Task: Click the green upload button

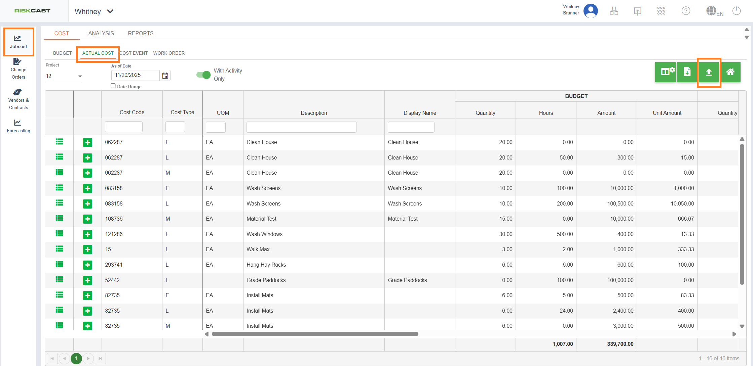Action: [709, 72]
